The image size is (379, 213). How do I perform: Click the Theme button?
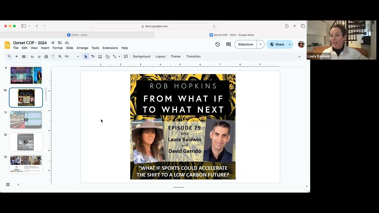point(176,57)
